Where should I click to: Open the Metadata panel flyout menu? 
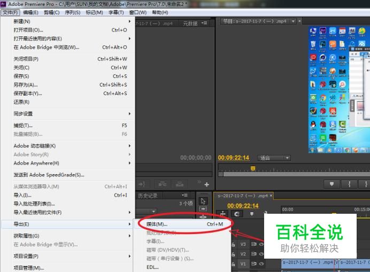tap(204, 23)
